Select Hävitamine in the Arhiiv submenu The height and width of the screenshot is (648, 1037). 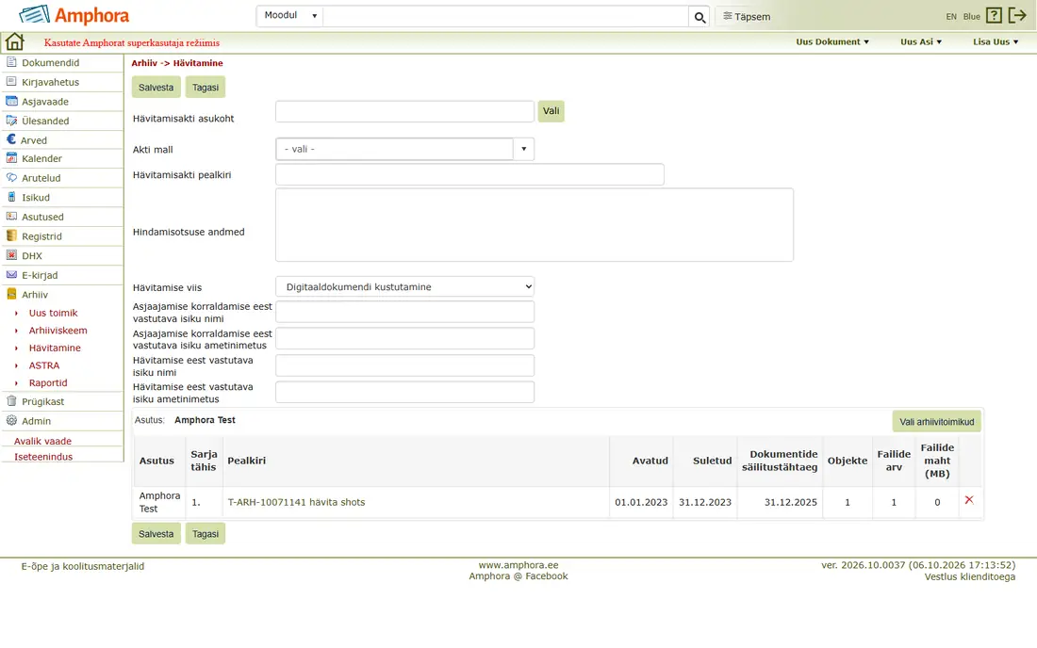pyautogui.click(x=55, y=348)
